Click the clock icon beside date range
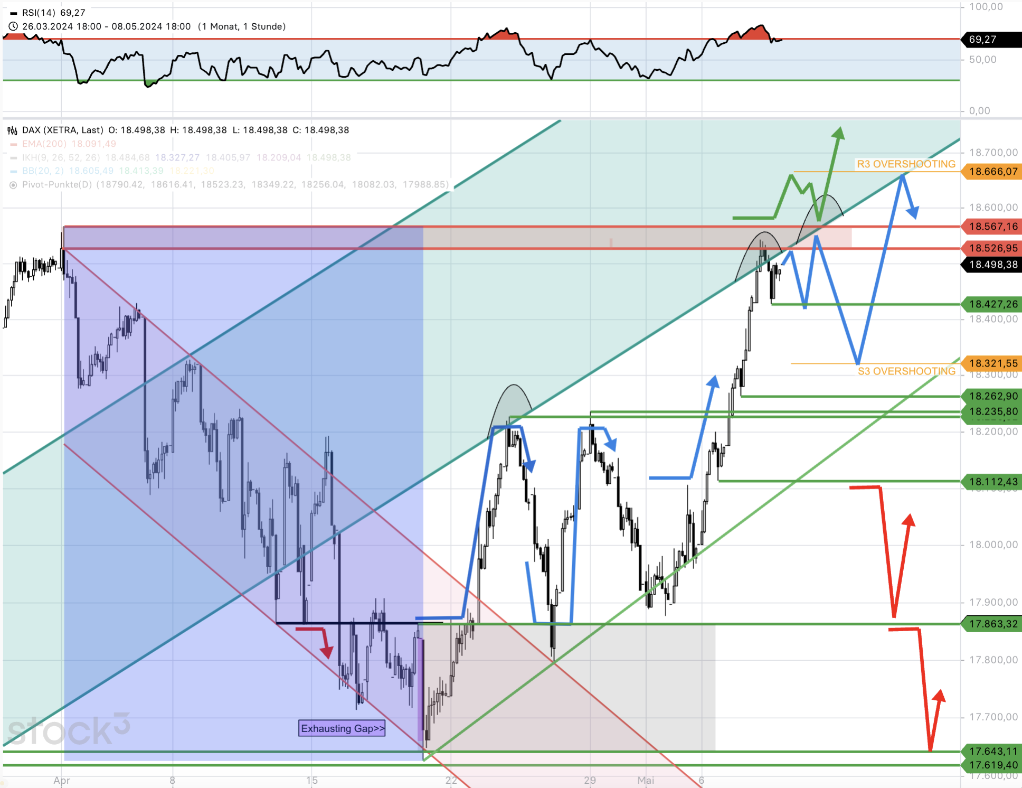Image resolution: width=1022 pixels, height=788 pixels. click(13, 26)
